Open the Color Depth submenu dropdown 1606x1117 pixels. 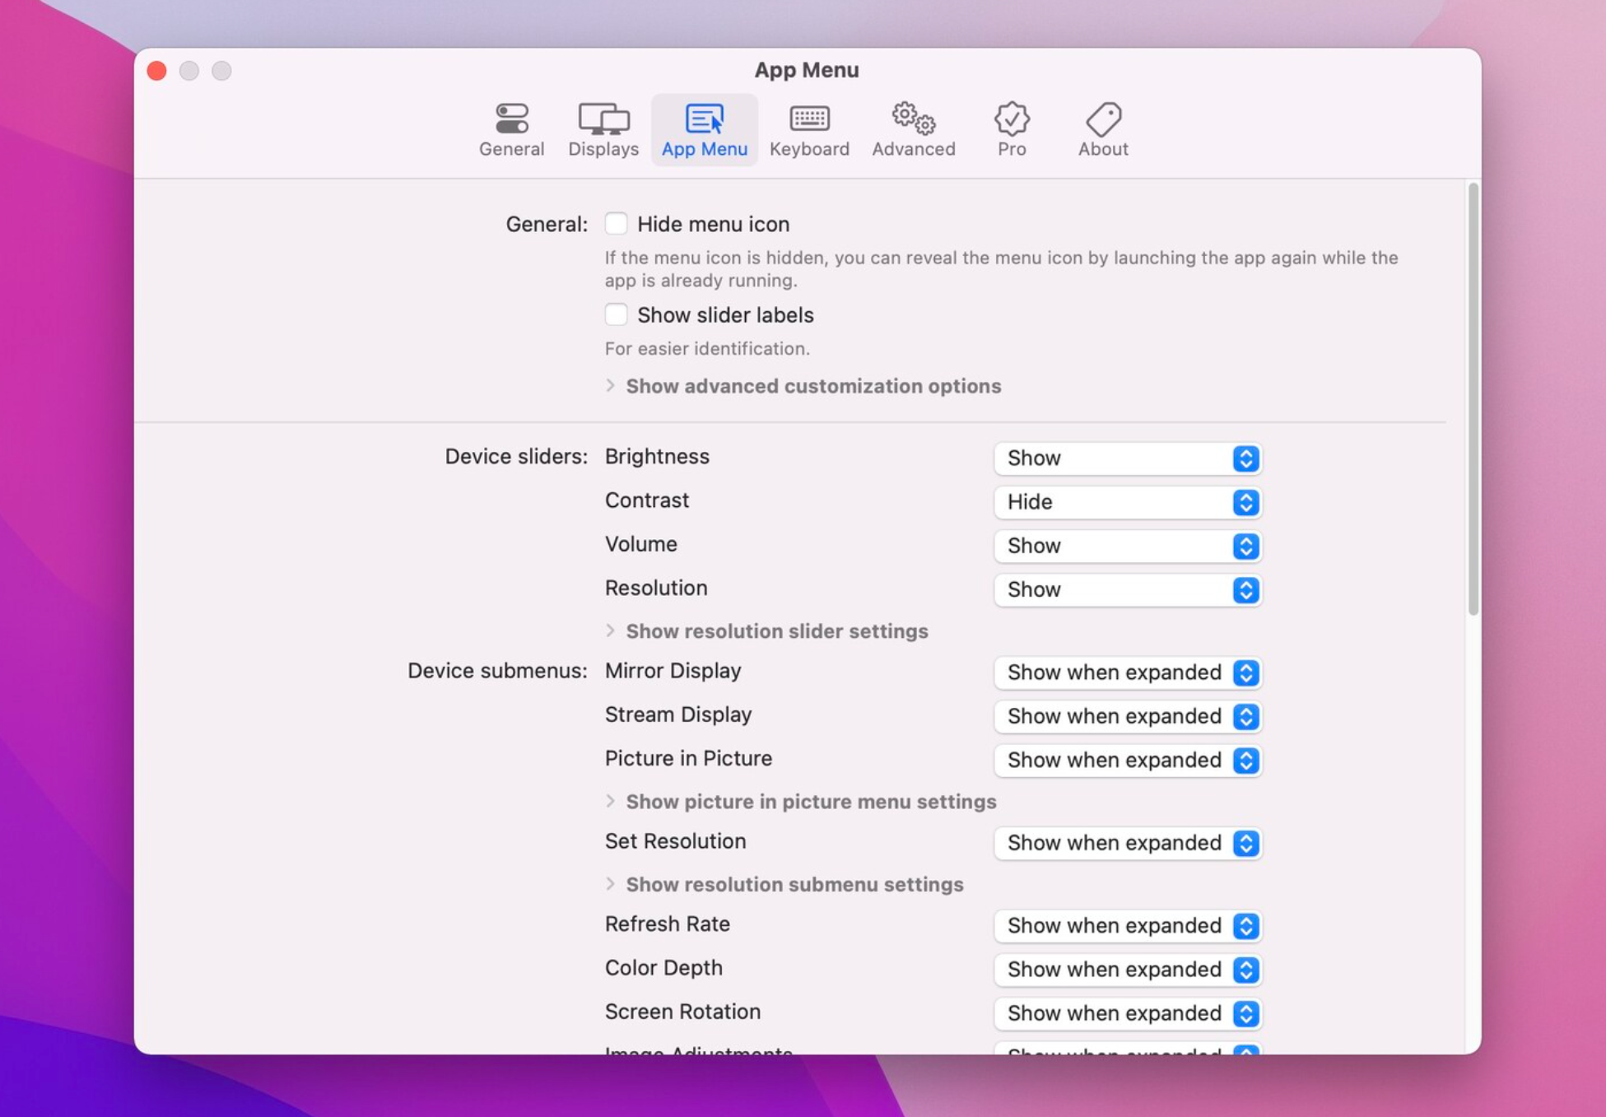1128,970
